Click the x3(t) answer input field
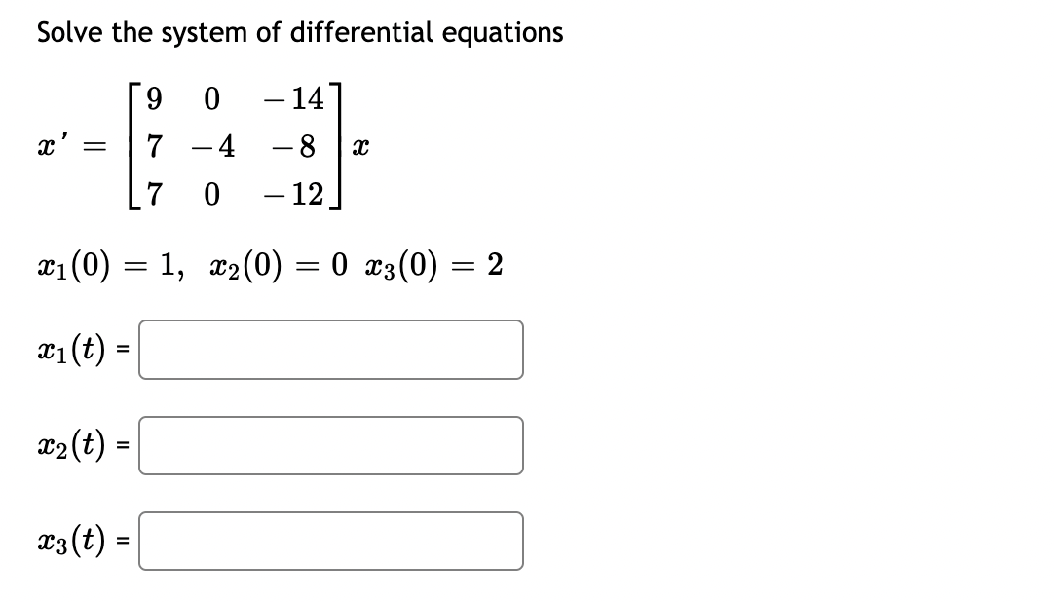This screenshot has height=602, width=1054. [331, 541]
